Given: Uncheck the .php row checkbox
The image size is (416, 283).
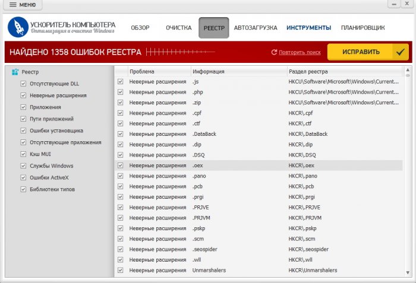Looking at the screenshot, I should tap(121, 92).
